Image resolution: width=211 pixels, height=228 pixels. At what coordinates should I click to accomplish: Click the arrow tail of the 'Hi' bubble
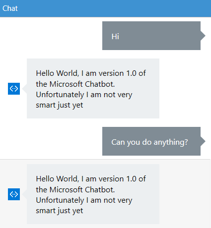[203, 36]
